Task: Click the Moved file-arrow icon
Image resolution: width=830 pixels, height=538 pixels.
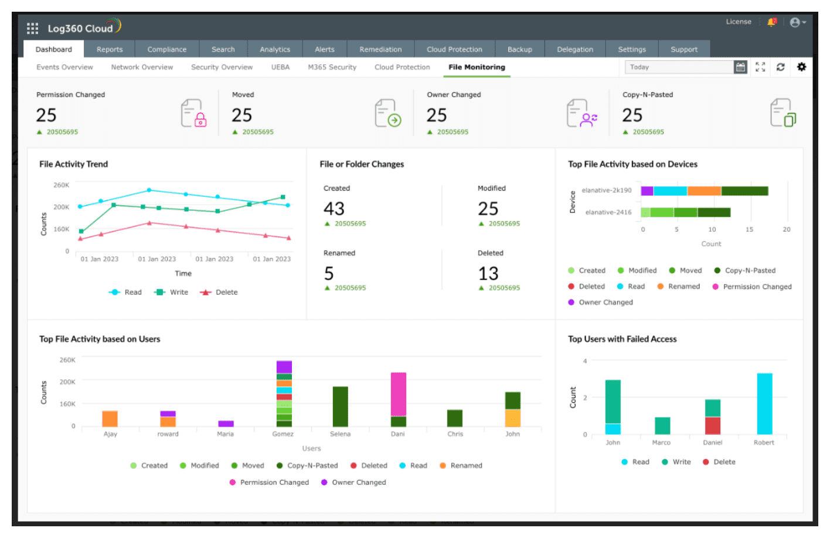Action: point(388,113)
